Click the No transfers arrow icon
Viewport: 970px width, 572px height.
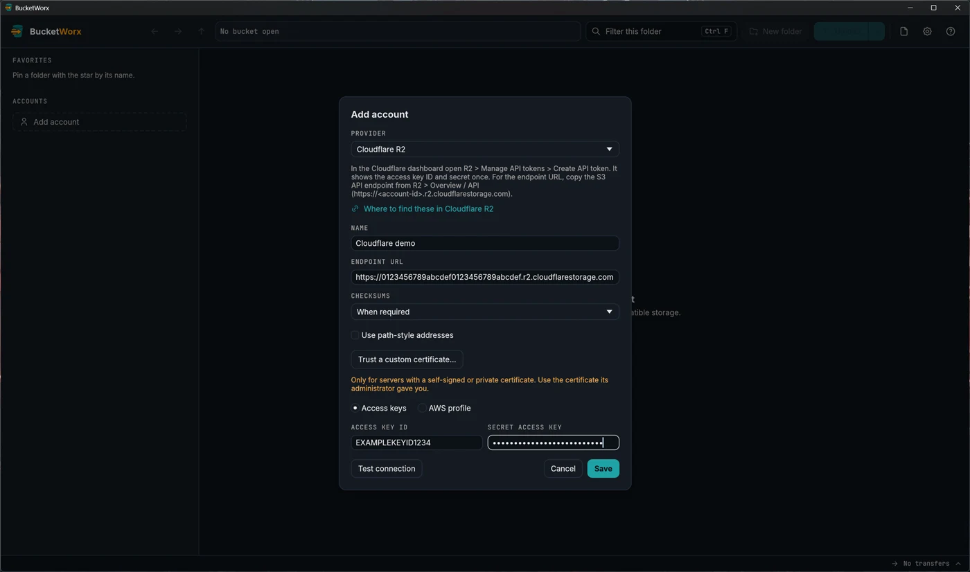point(894,564)
